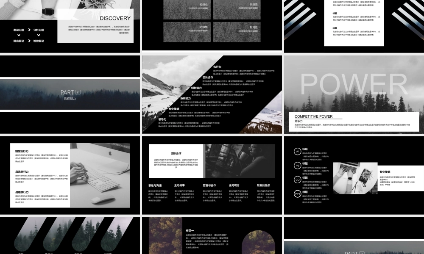Select the PART 3 胜任能力 slide
Viewport: 424px width, 254px height.
[x=70, y=95]
